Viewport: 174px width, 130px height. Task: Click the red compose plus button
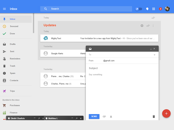166,114
